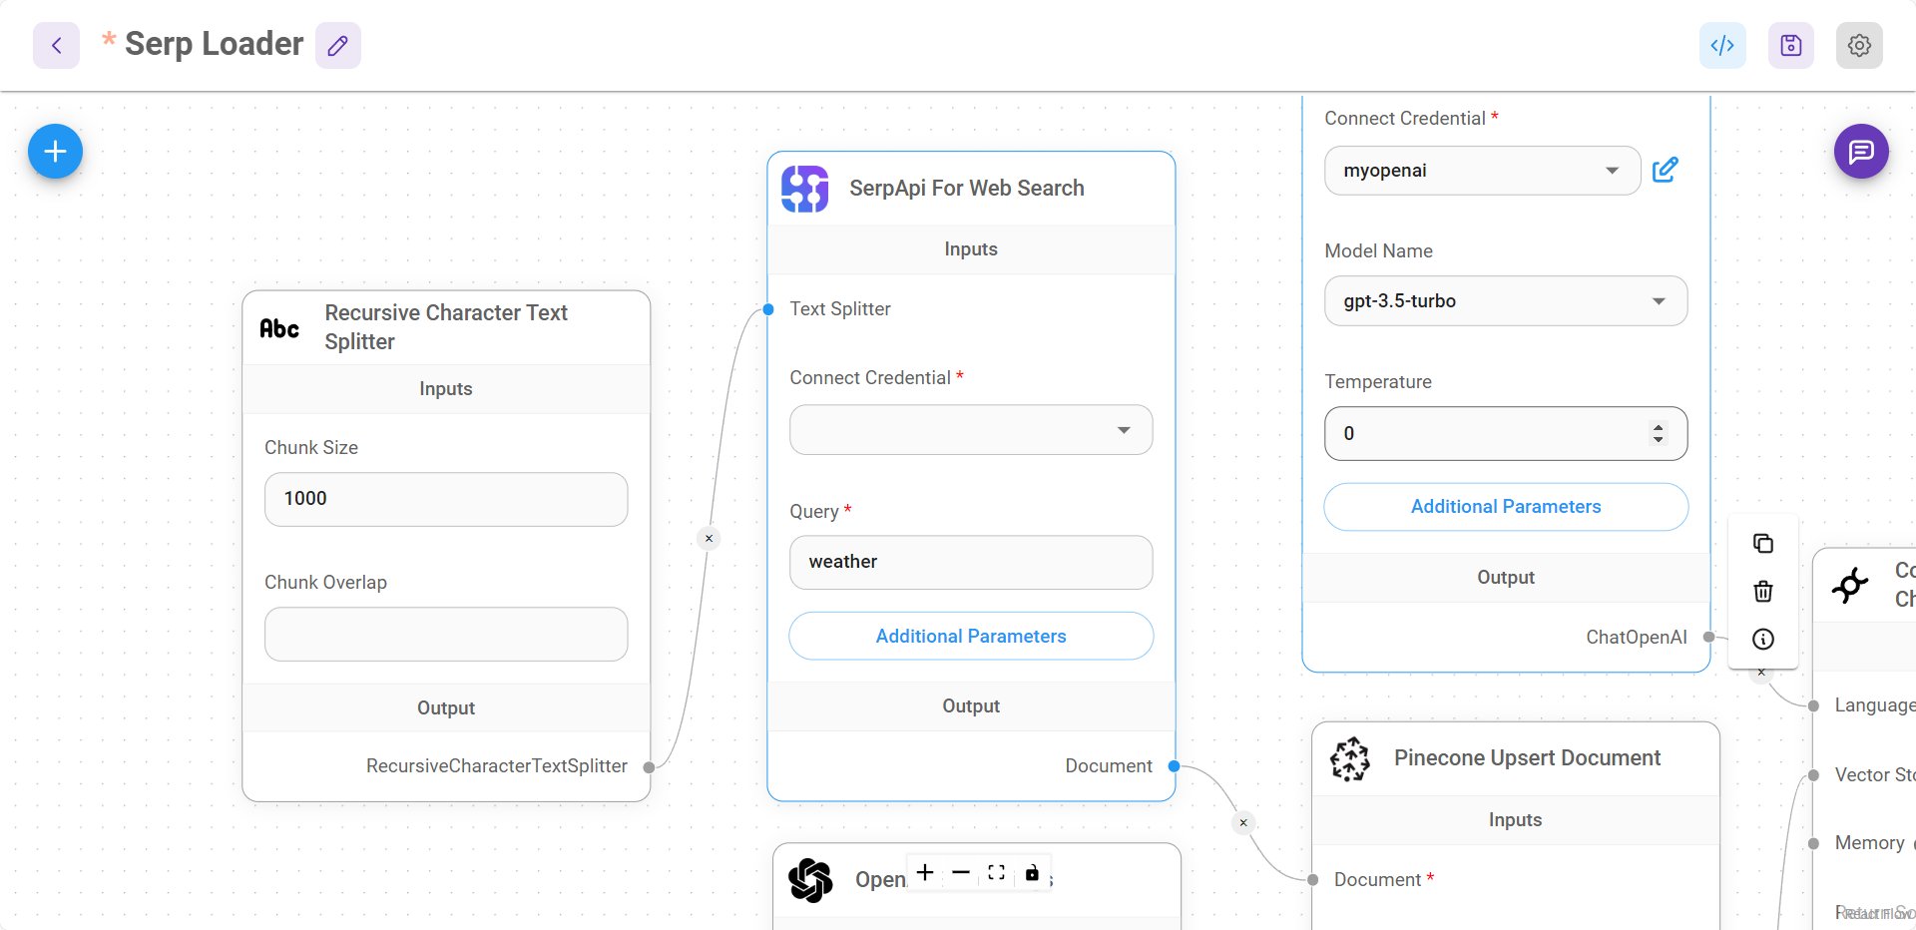This screenshot has height=930, width=1916.
Task: Delete the ChatOpenAI node
Action: 1763,591
